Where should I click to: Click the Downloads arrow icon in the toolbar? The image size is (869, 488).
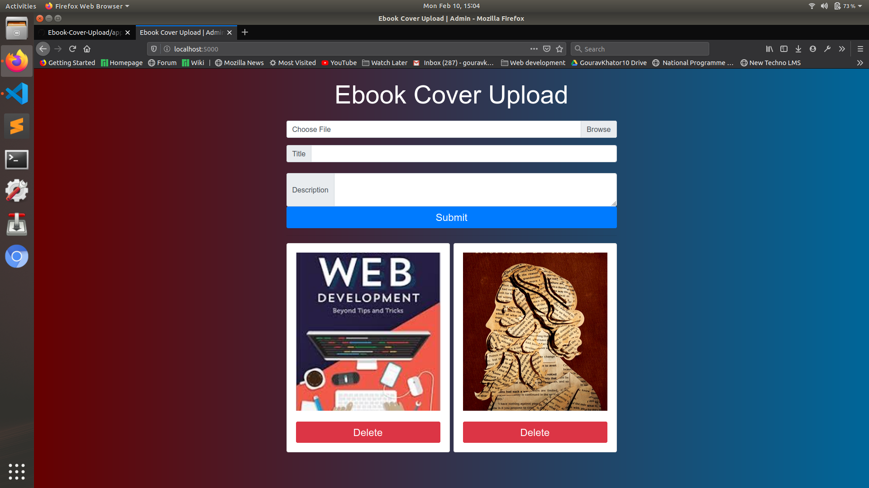click(798, 49)
